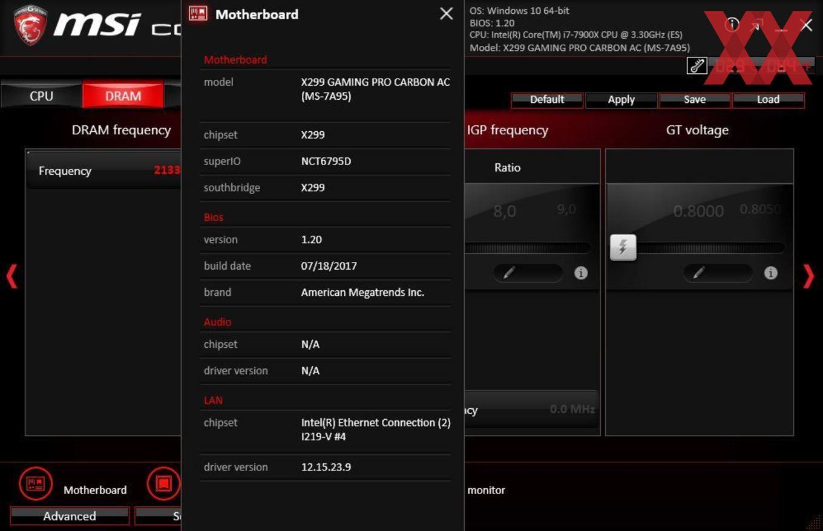This screenshot has height=531, width=823.
Task: Click the info icon in IGP frequency panel
Action: click(x=581, y=273)
